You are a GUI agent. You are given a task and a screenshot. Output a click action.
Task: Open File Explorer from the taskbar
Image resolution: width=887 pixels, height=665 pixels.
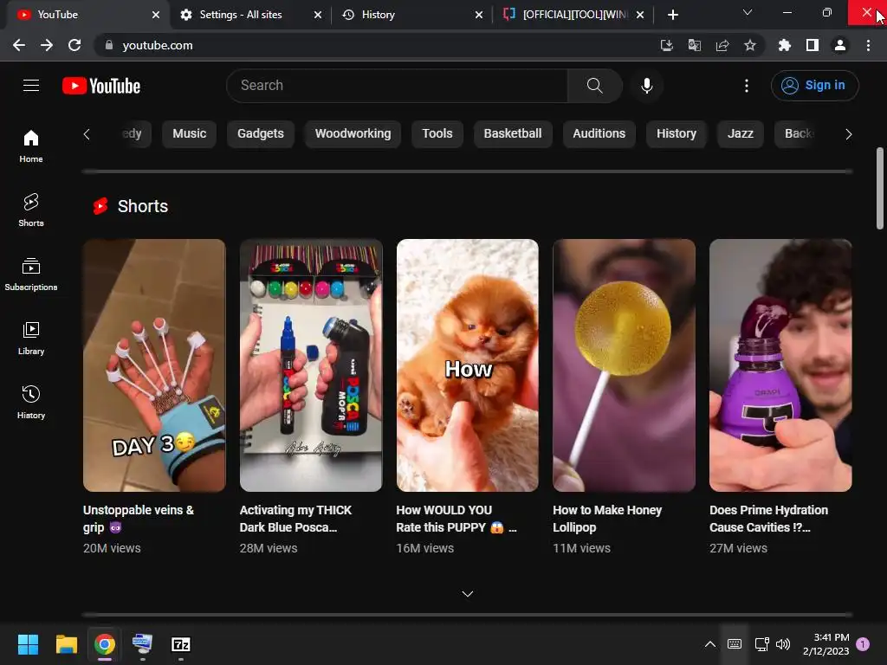66,644
